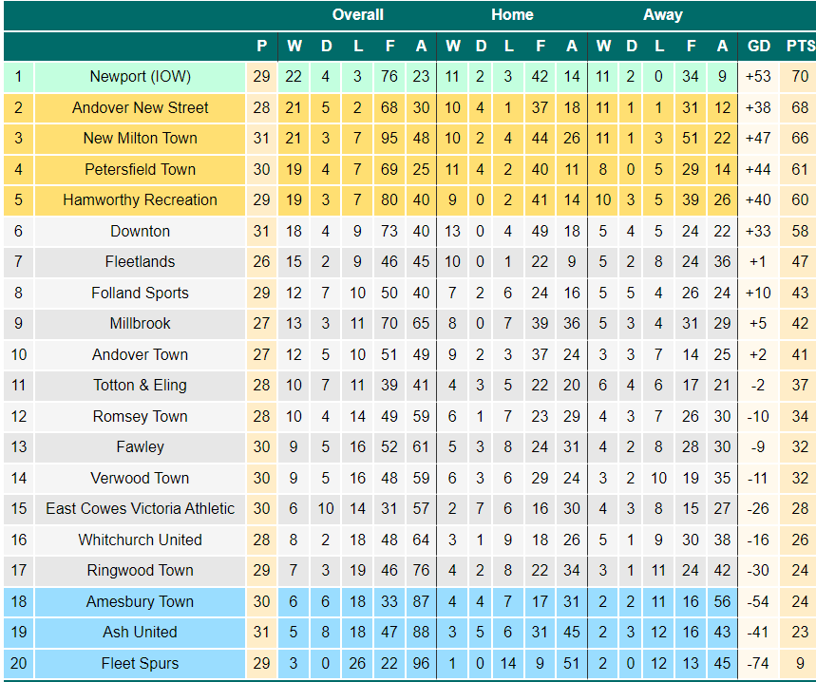This screenshot has height=682, width=816.
Task: Open the Fleetlands team entry
Action: click(x=140, y=261)
